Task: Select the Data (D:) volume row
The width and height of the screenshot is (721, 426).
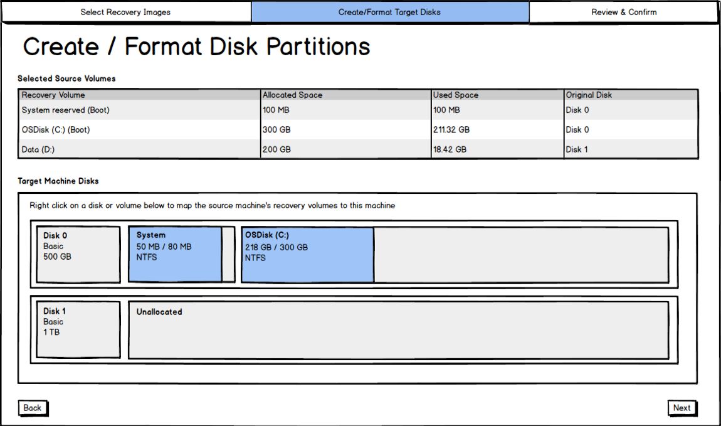Action: click(138, 149)
